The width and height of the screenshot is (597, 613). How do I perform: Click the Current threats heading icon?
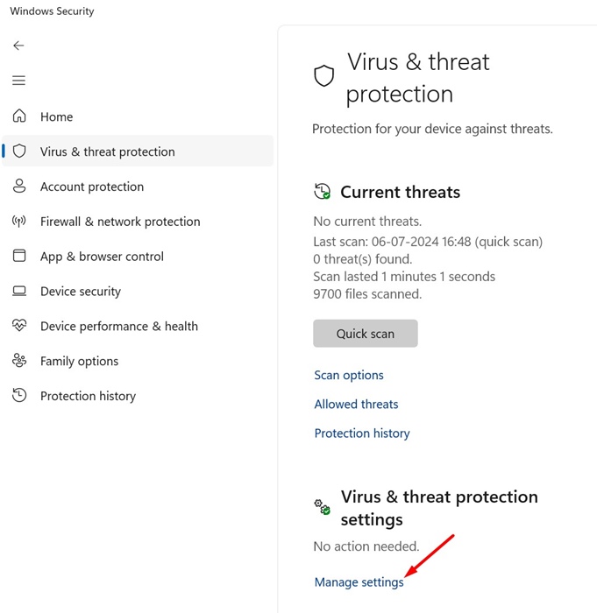[x=323, y=192]
